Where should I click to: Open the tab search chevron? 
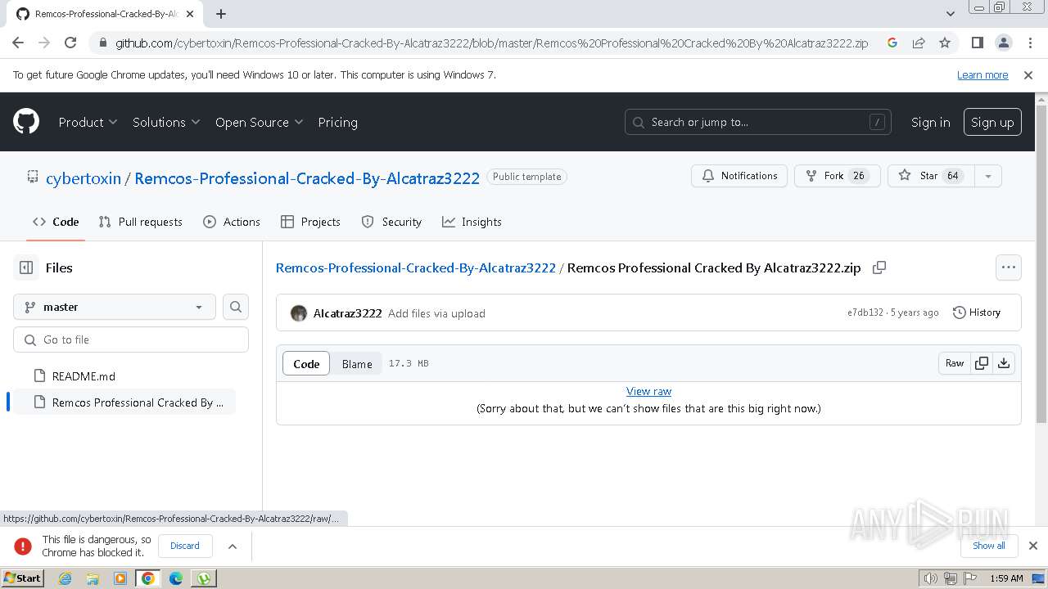pyautogui.click(x=951, y=14)
